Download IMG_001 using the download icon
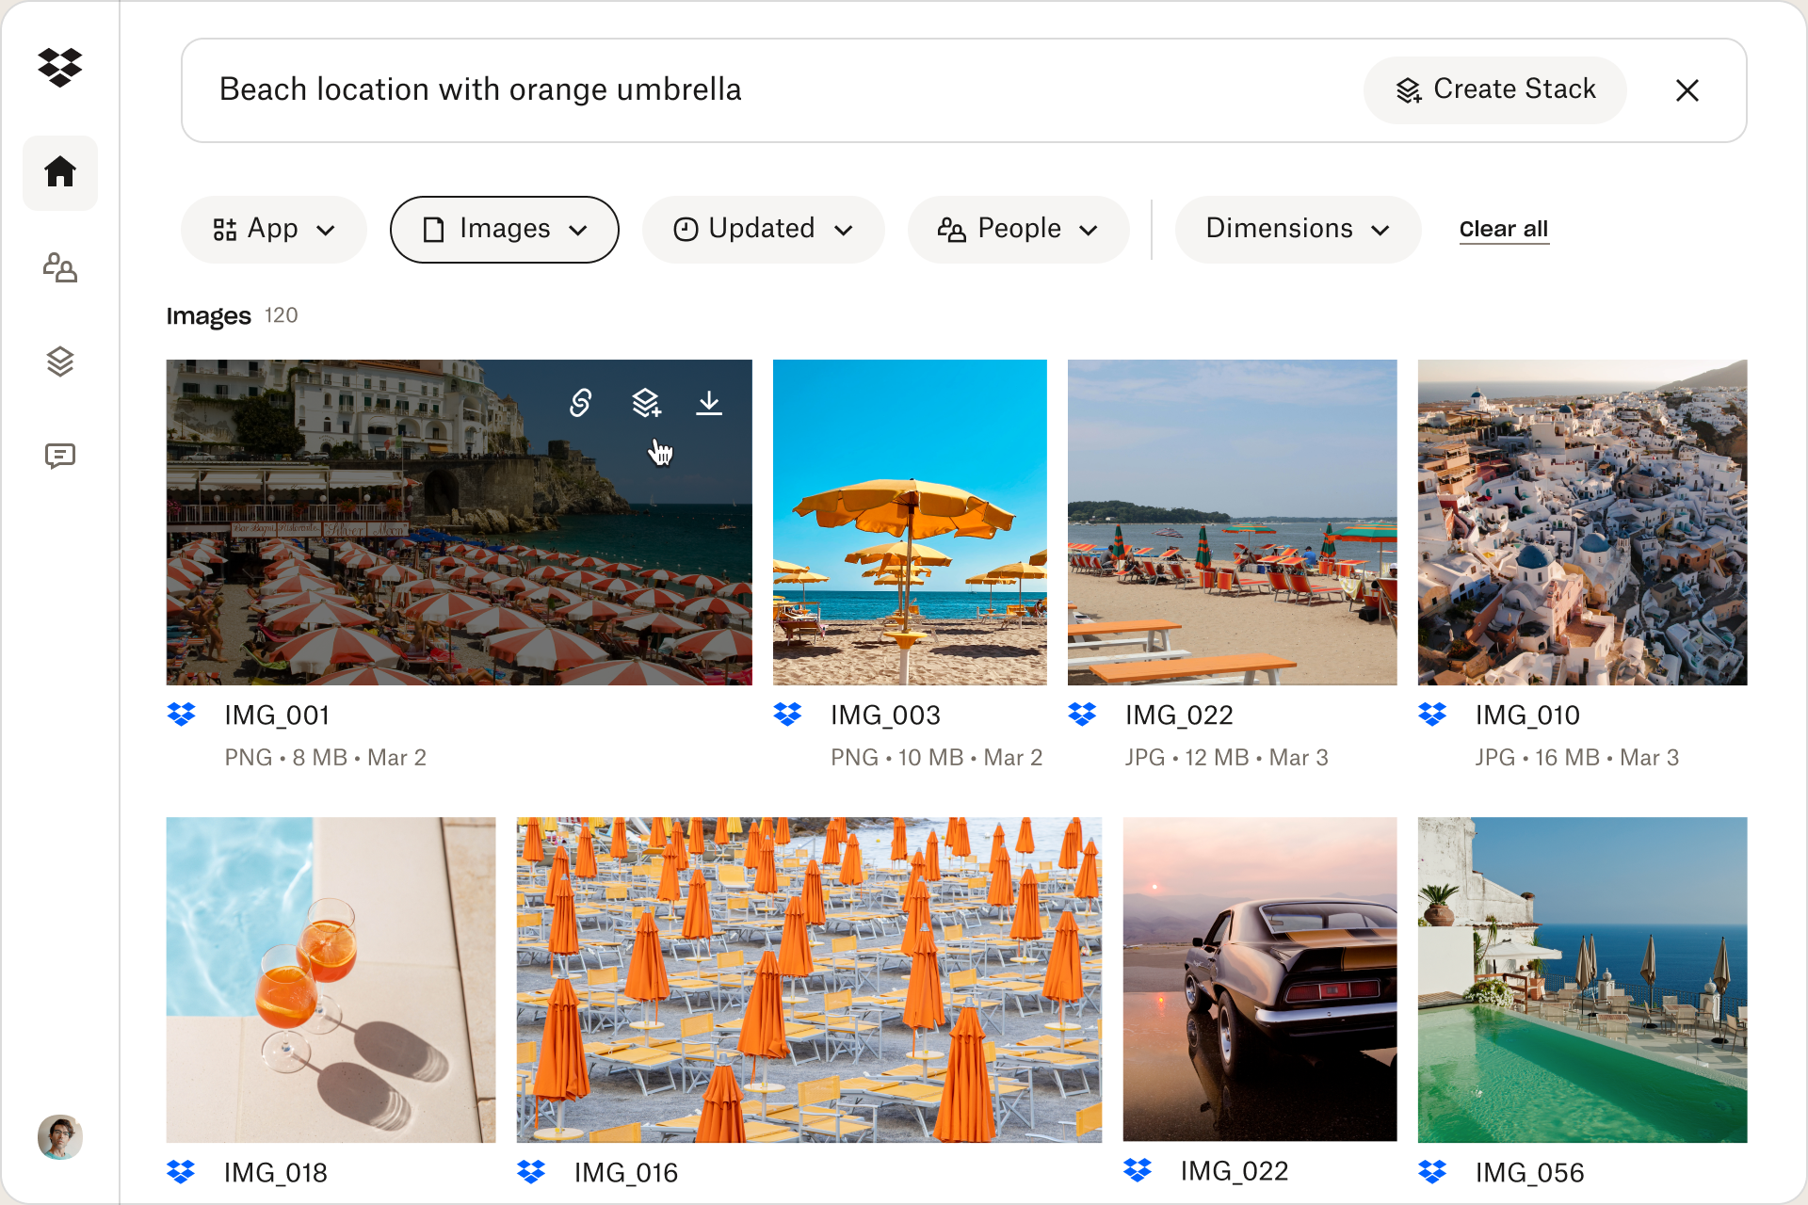 point(709,403)
